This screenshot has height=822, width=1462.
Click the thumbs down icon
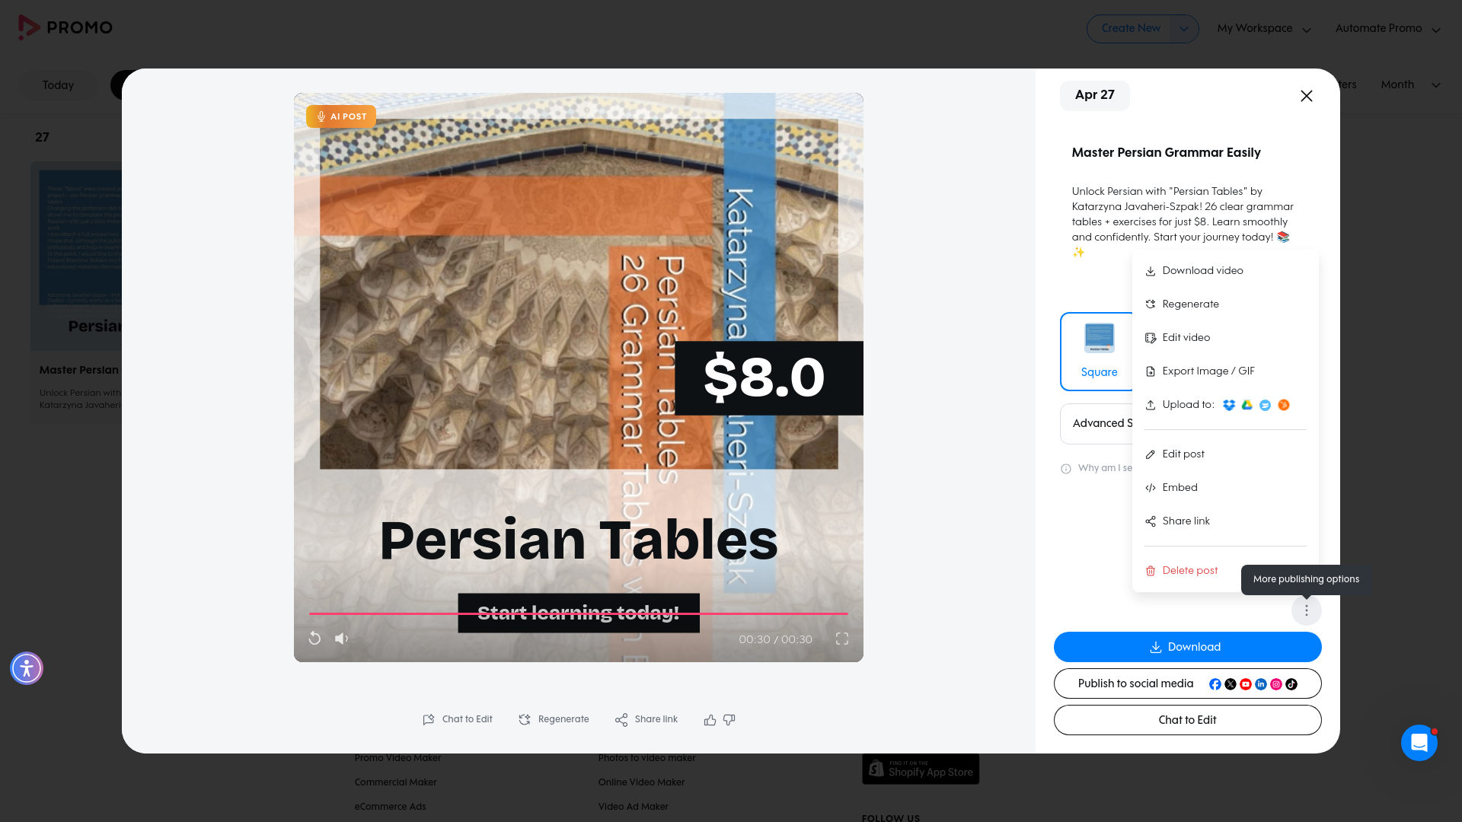point(729,720)
